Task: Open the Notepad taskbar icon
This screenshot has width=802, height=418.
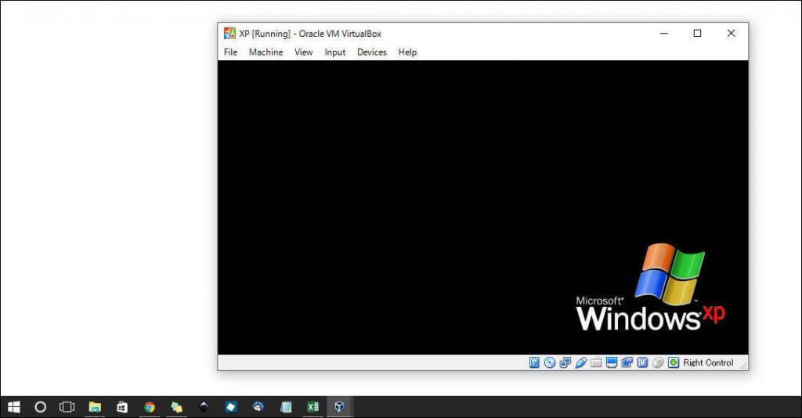Action: 286,407
